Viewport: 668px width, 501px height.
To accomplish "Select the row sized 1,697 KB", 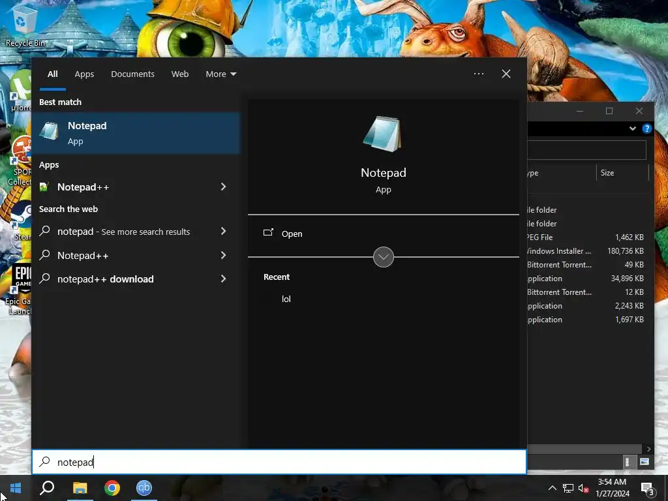I will pyautogui.click(x=588, y=319).
